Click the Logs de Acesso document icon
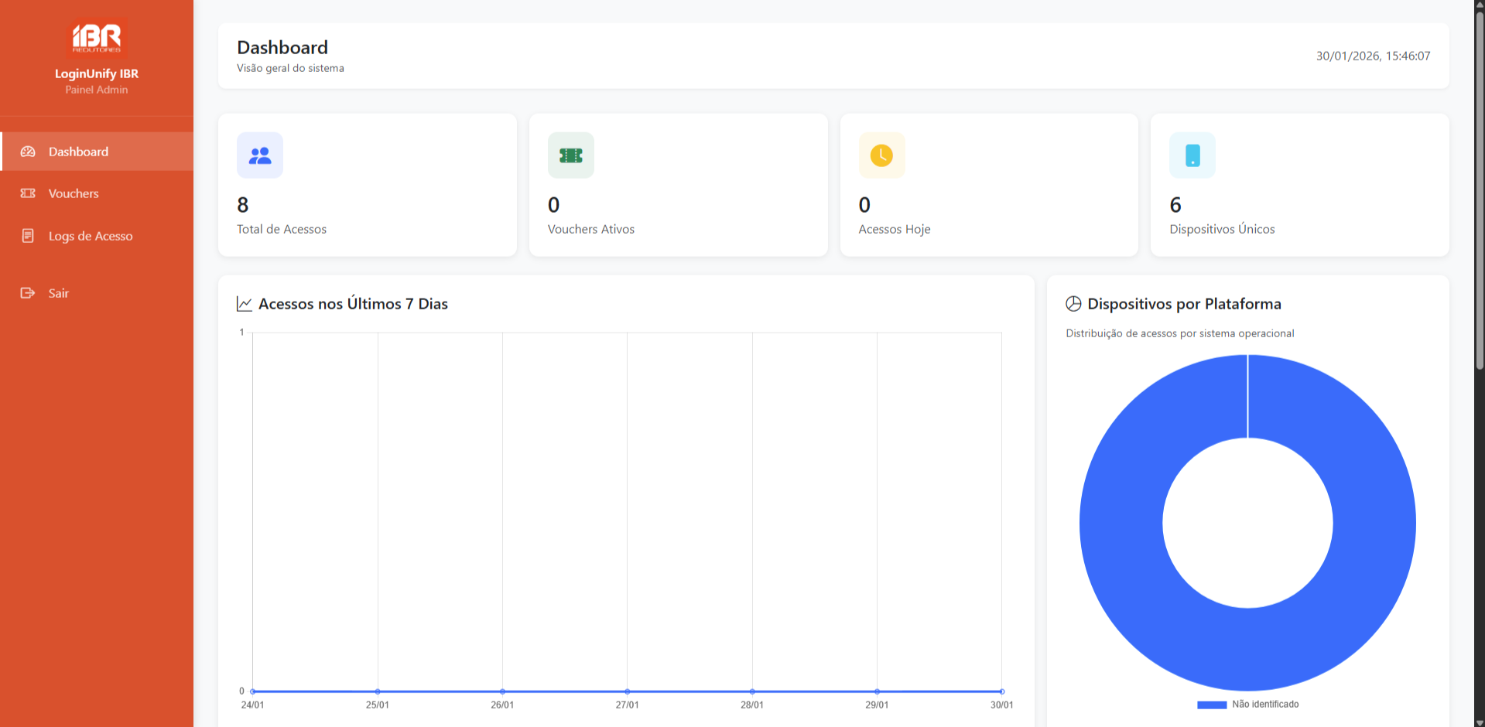The image size is (1485, 727). [28, 236]
